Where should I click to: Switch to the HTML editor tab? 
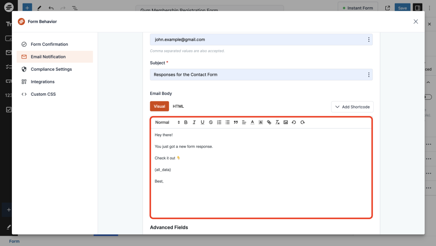tap(178, 106)
